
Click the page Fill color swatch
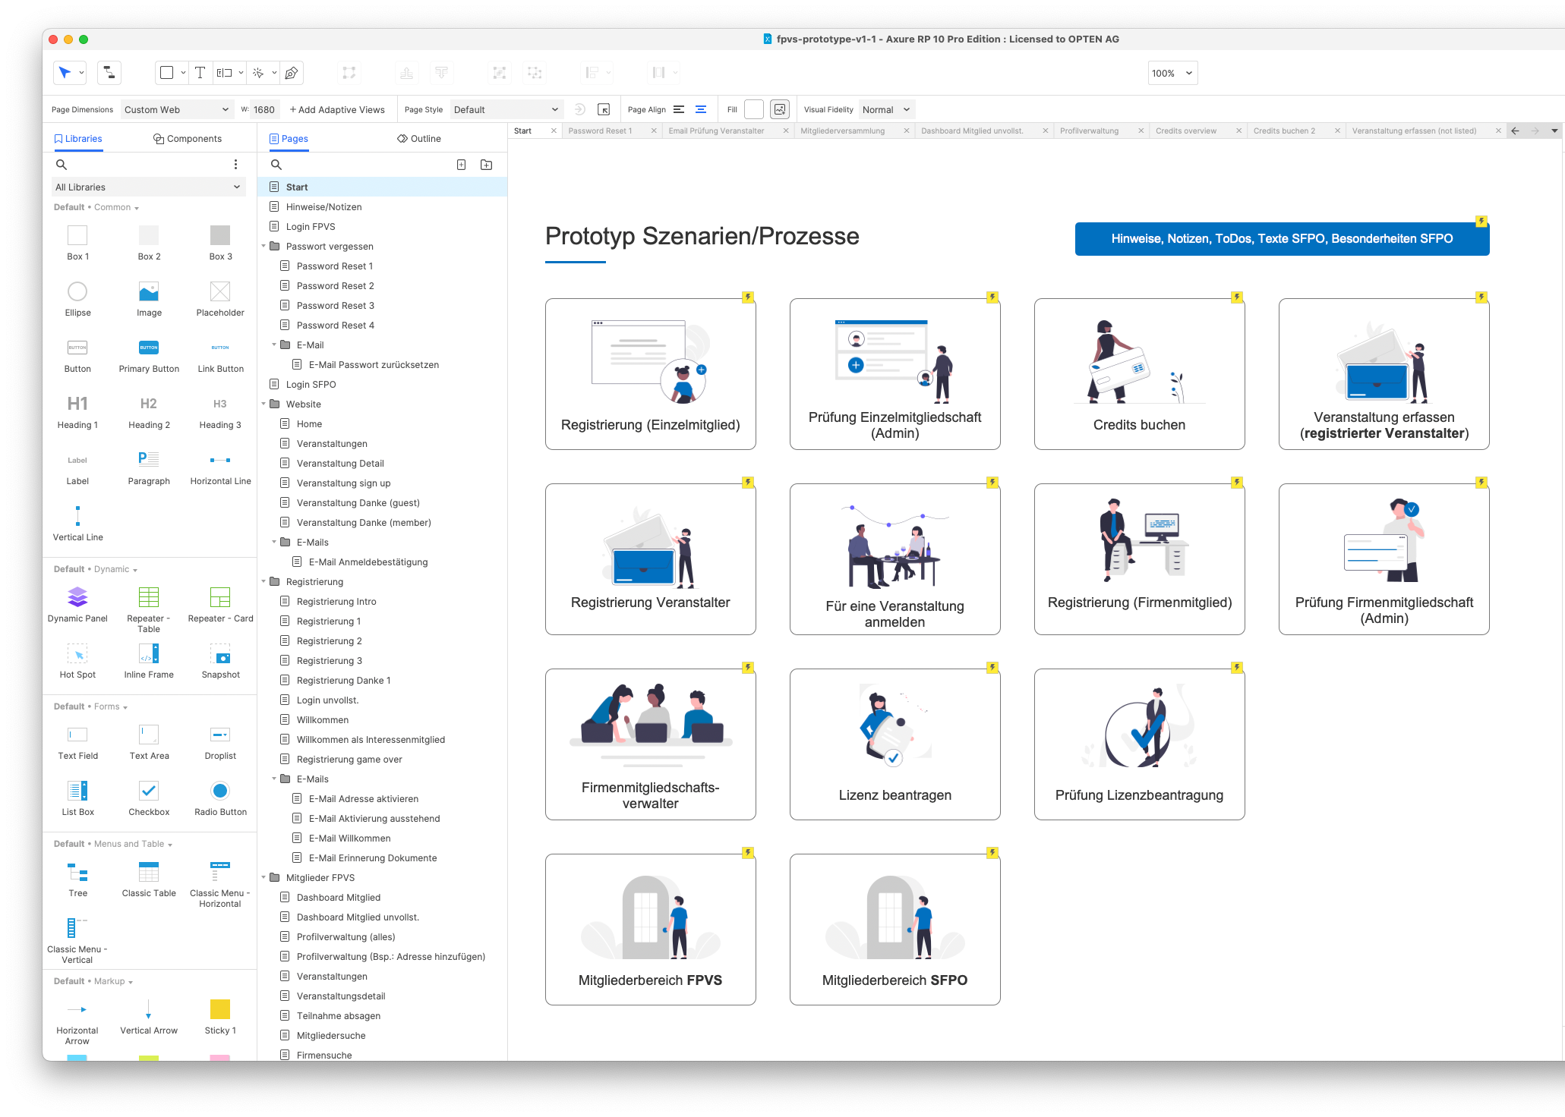pyautogui.click(x=753, y=109)
